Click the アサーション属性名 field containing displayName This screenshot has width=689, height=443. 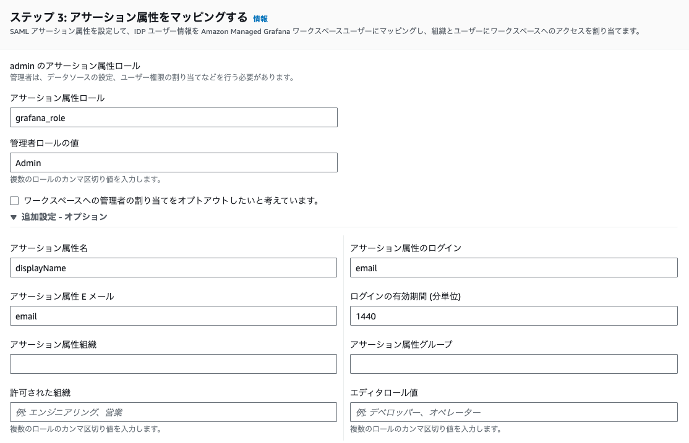pos(174,268)
